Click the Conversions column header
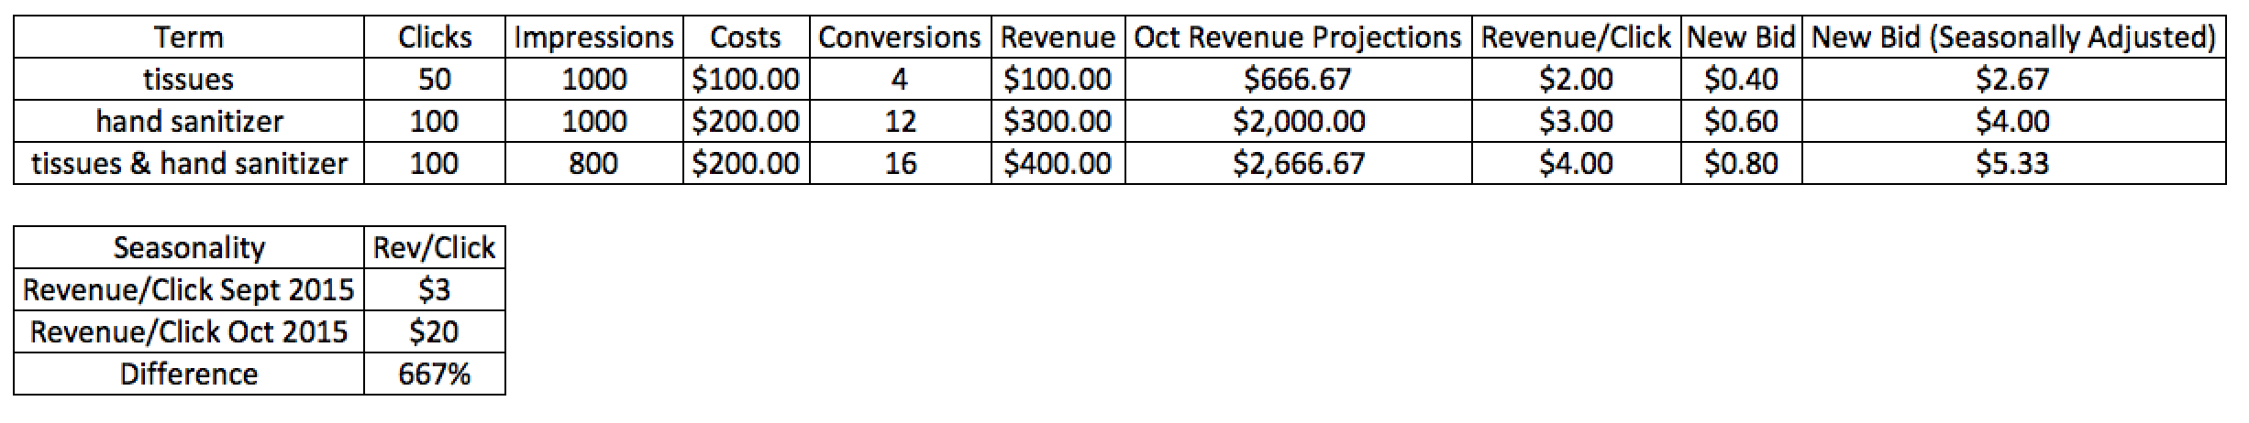The image size is (2249, 423). pyautogui.click(x=901, y=38)
